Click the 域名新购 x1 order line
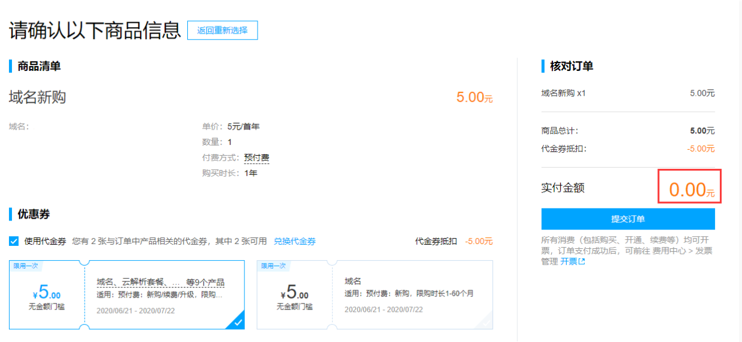Viewport: 742px width, 342px height. pyautogui.click(x=563, y=93)
